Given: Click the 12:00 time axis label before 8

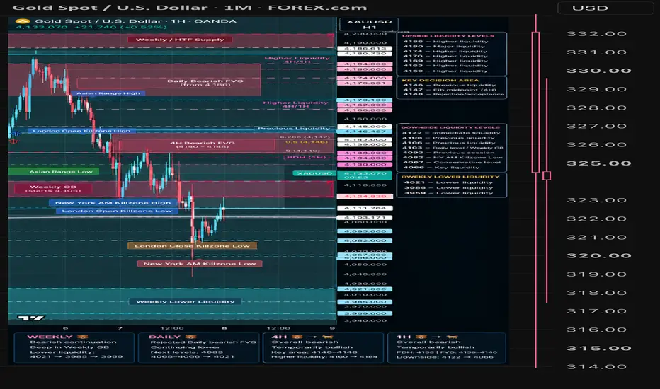Looking at the screenshot, I should [172, 328].
